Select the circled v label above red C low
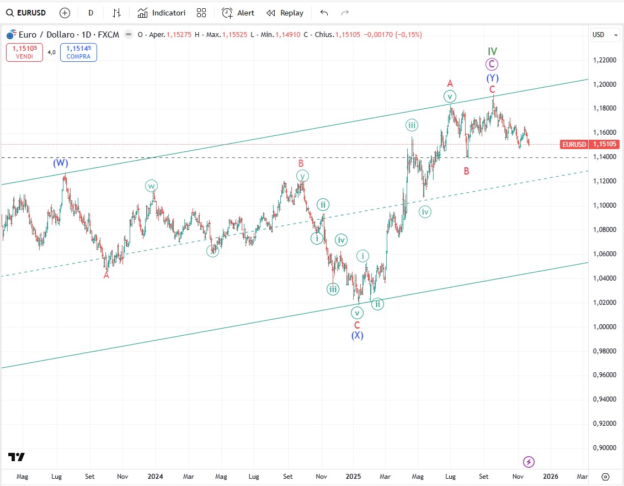Viewport: 624px width, 486px height. [357, 313]
